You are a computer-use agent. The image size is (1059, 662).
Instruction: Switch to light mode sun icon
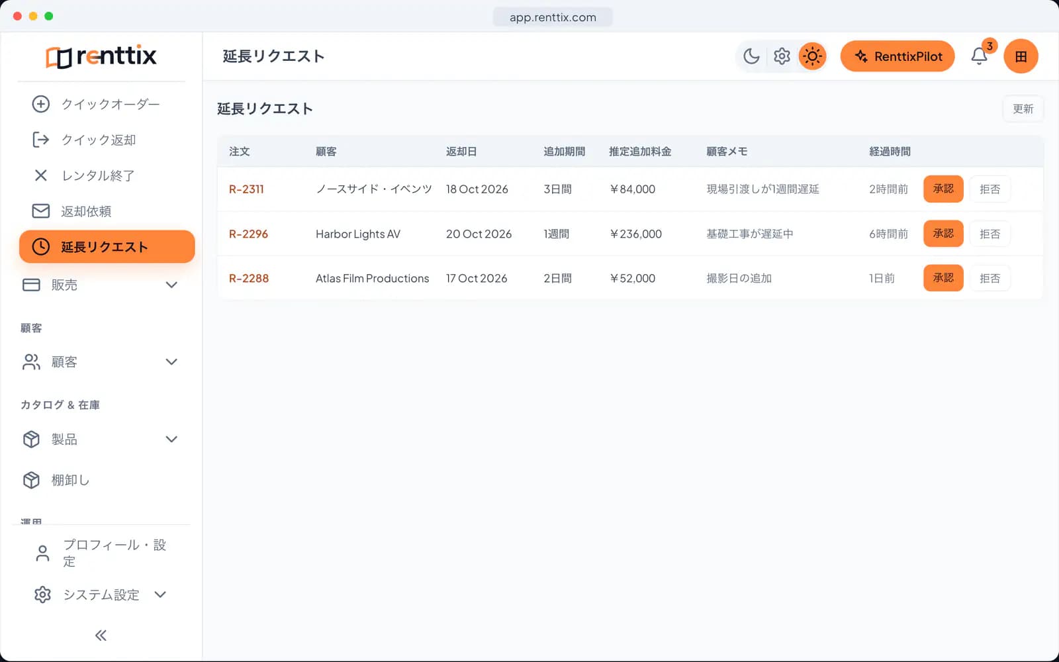(812, 56)
